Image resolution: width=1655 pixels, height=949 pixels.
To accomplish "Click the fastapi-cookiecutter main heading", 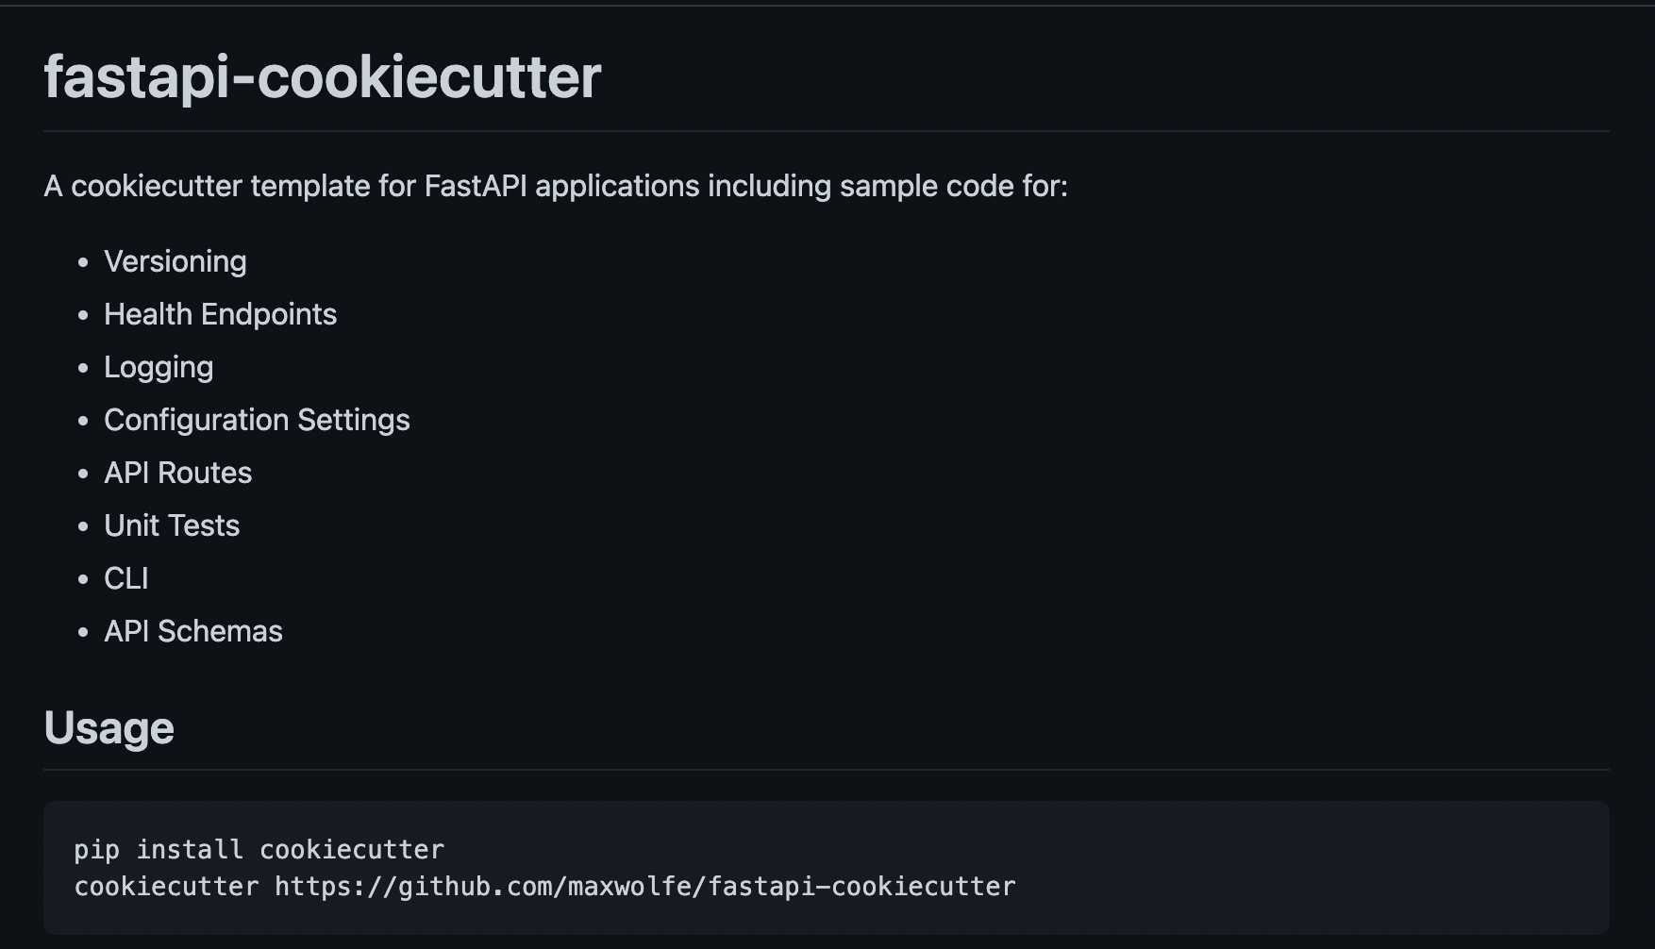I will pos(322,76).
